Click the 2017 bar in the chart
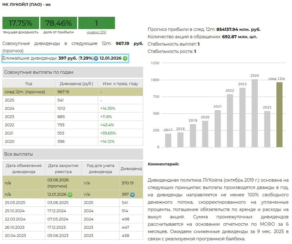The height and width of the screenshot is (244, 292). 168,140
